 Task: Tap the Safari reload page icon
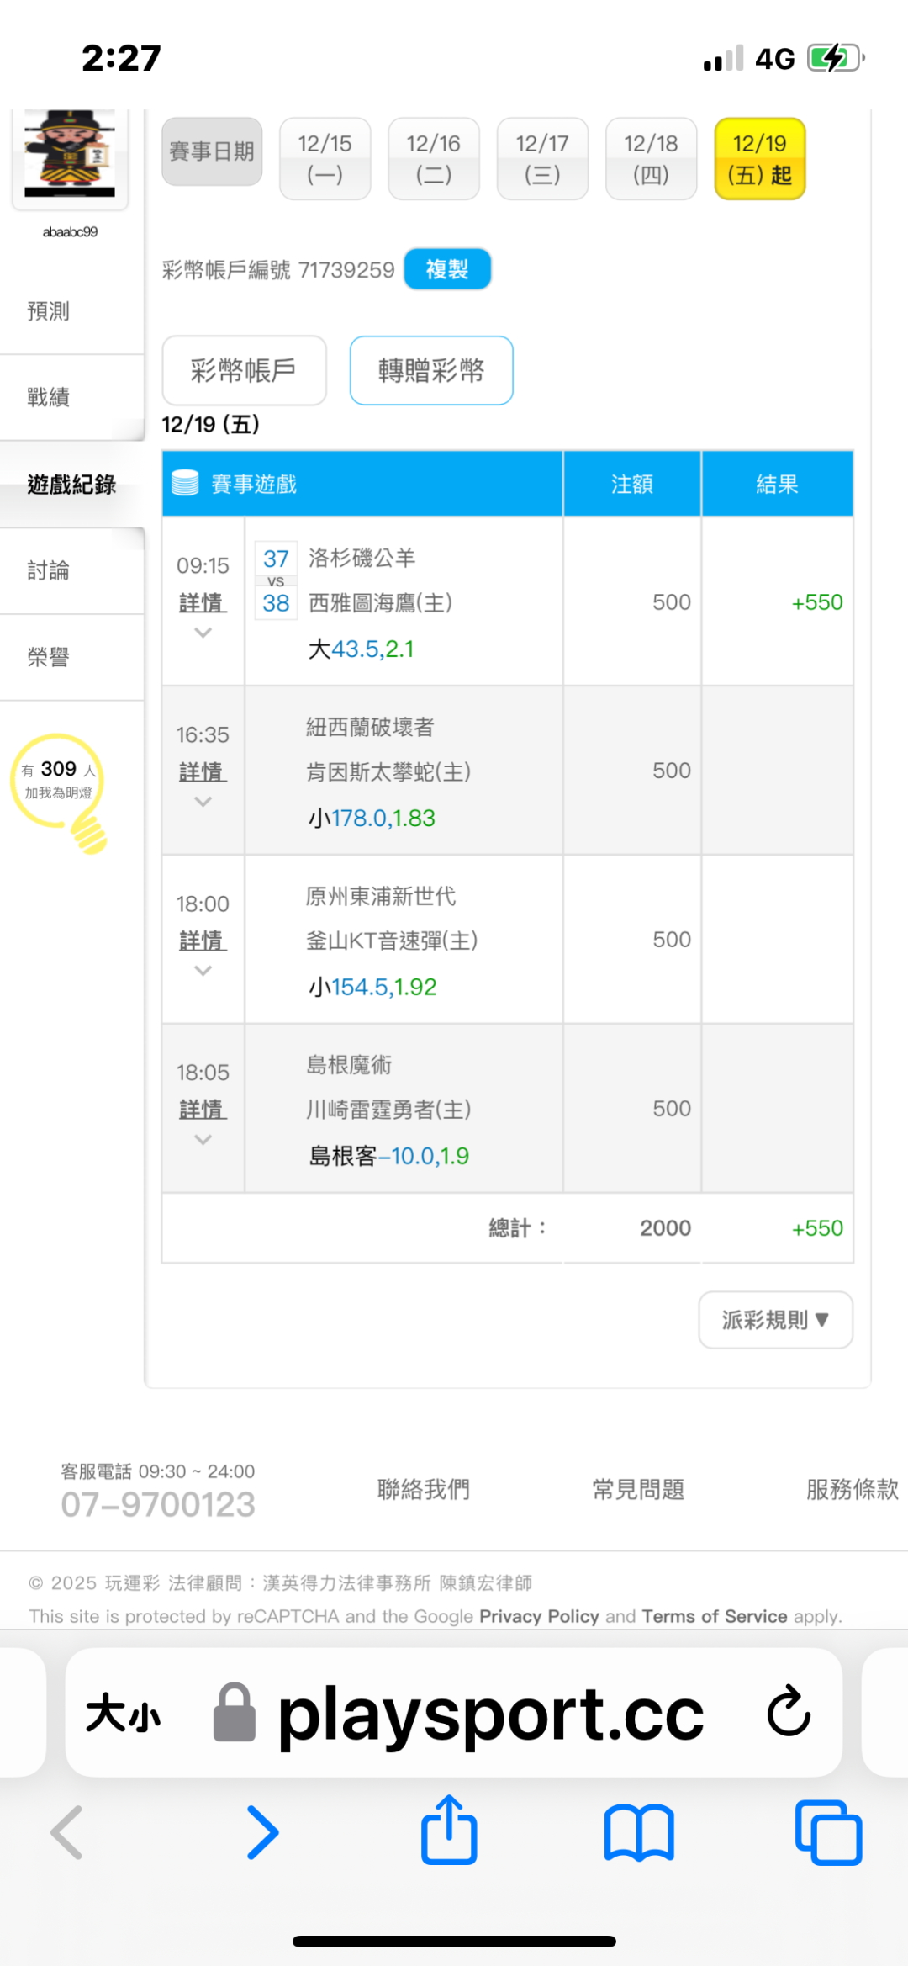point(788,1711)
